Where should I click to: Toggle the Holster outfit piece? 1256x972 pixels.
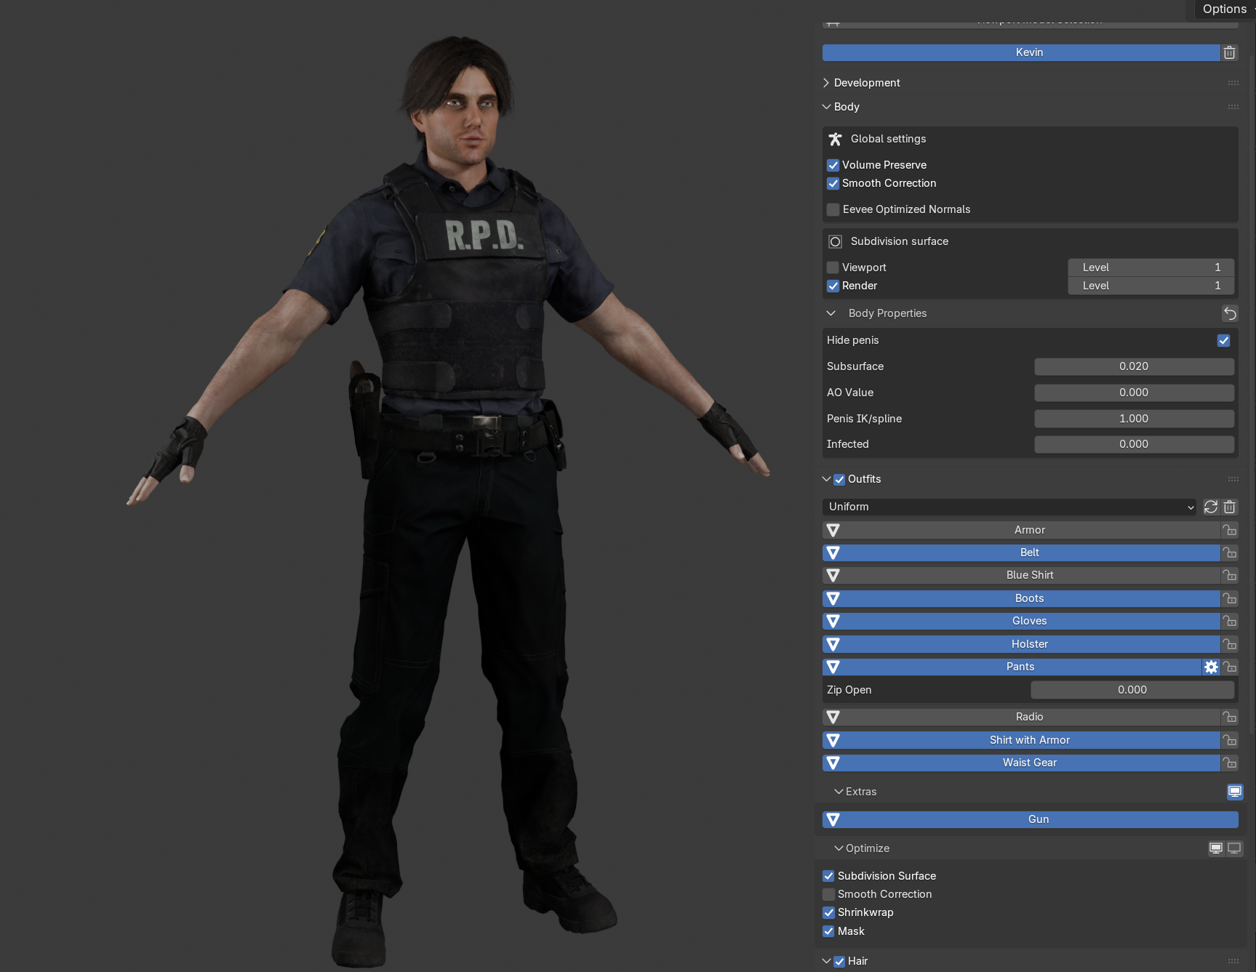[x=1021, y=644]
